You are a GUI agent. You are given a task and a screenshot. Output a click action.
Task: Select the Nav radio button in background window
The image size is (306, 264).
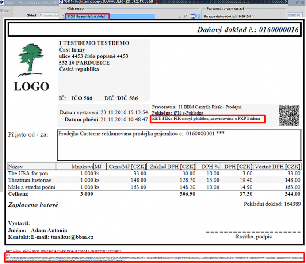[2, 11]
